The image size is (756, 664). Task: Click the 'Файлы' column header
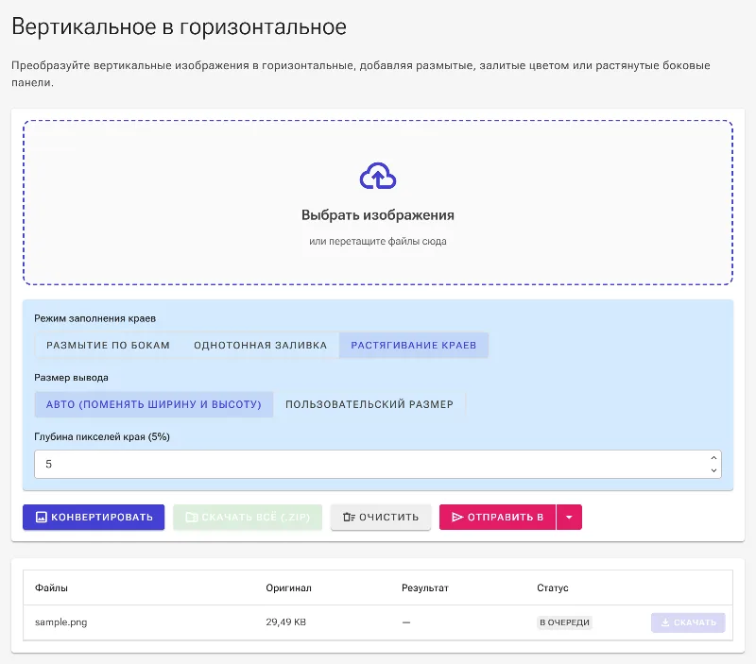tap(51, 587)
